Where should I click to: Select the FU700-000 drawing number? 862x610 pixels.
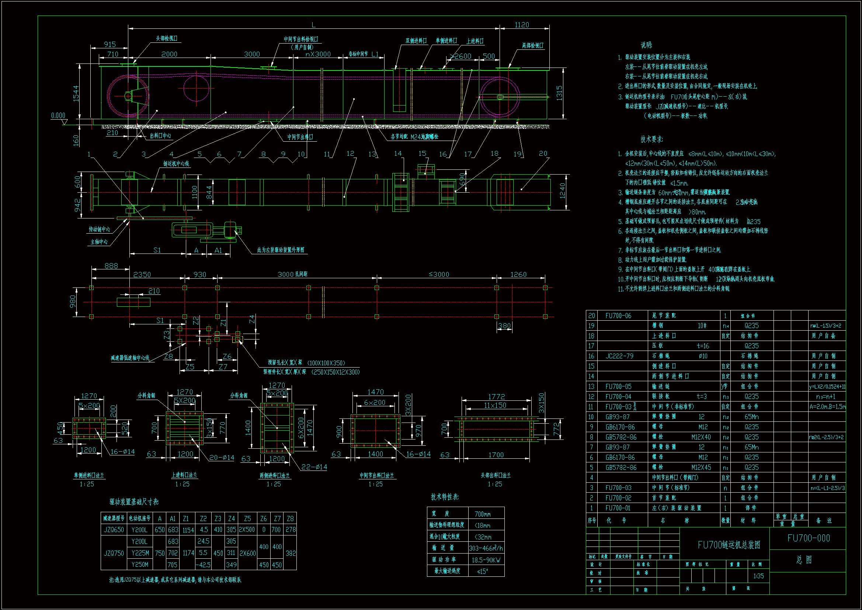[808, 538]
